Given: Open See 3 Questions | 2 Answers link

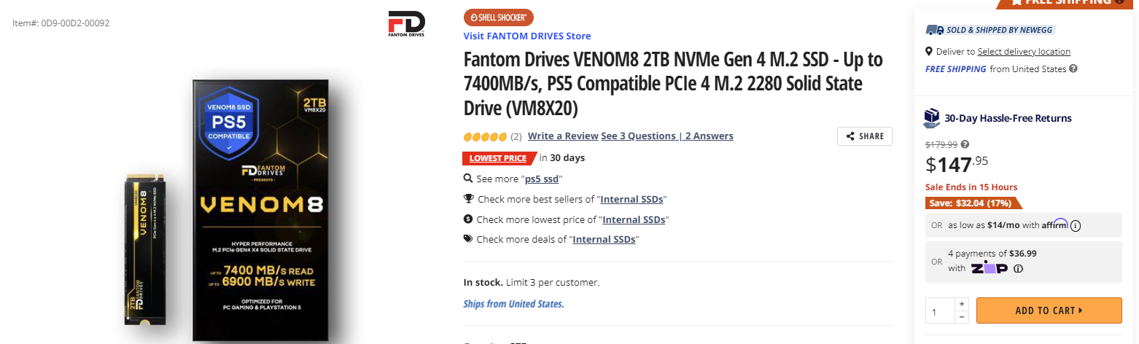Looking at the screenshot, I should [667, 136].
